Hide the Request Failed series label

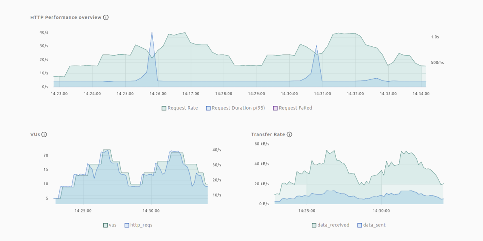pyautogui.click(x=295, y=108)
